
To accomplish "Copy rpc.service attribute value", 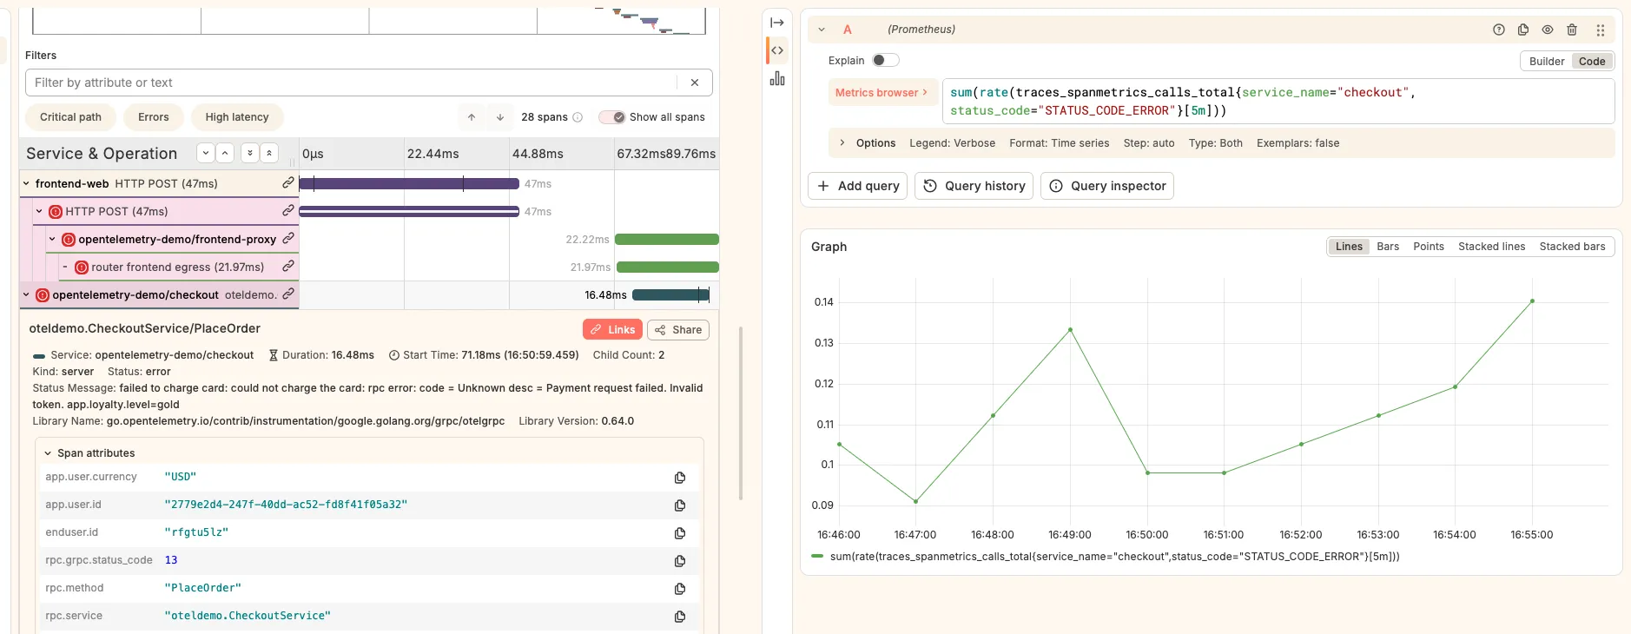I will point(680,617).
